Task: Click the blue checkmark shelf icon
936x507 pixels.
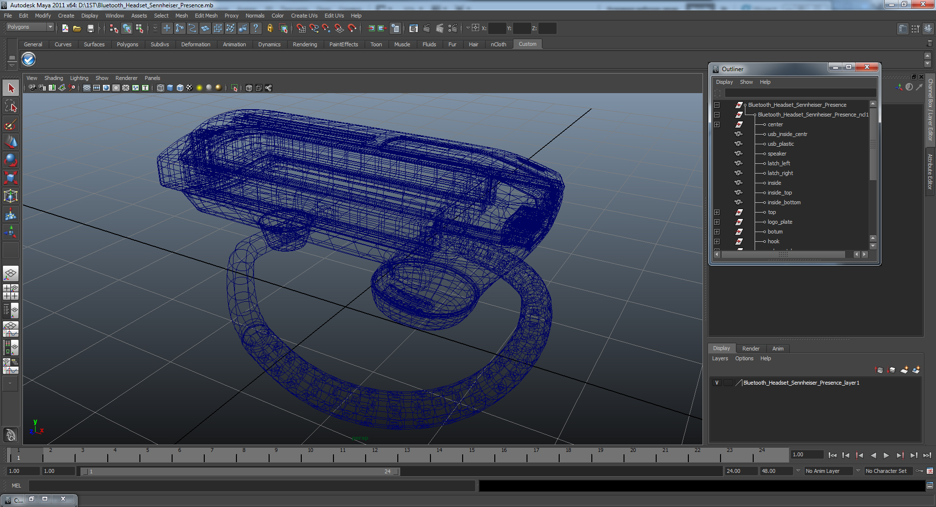Action: [x=29, y=59]
